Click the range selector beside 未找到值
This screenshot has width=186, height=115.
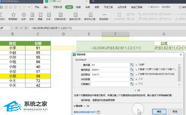(x=132, y=79)
